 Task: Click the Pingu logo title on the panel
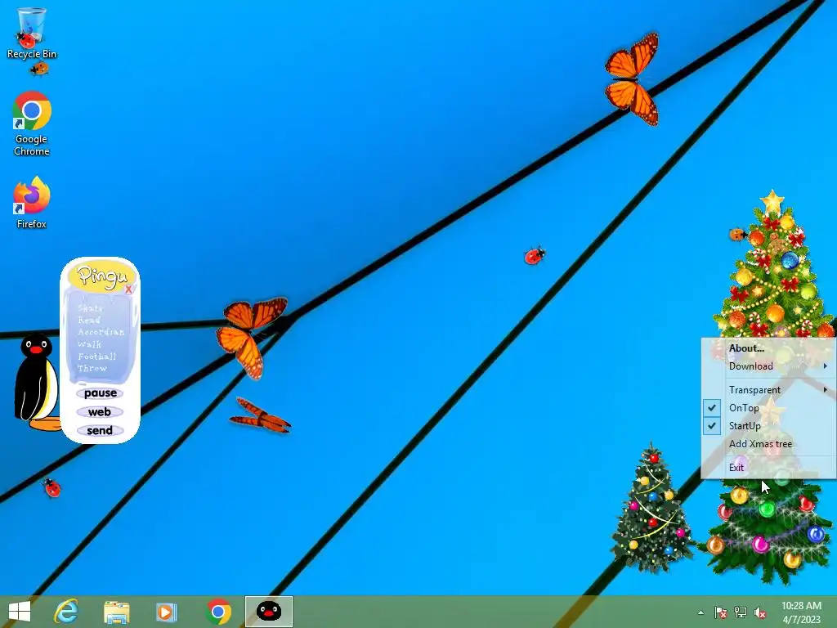102,276
